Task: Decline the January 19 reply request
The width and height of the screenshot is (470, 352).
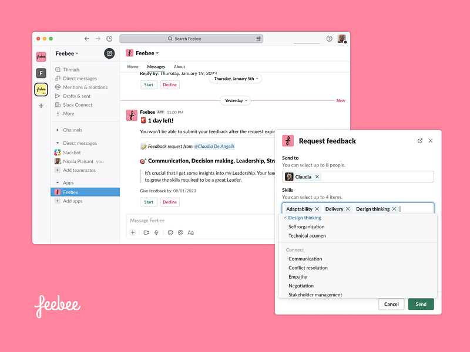Action: [x=170, y=84]
